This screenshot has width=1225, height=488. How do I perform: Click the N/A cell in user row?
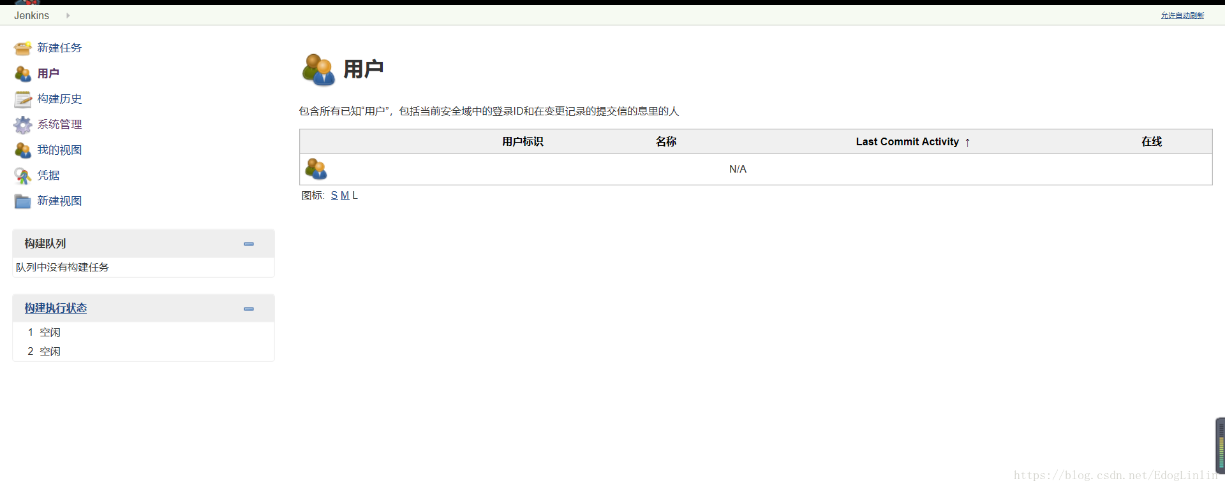(x=738, y=169)
